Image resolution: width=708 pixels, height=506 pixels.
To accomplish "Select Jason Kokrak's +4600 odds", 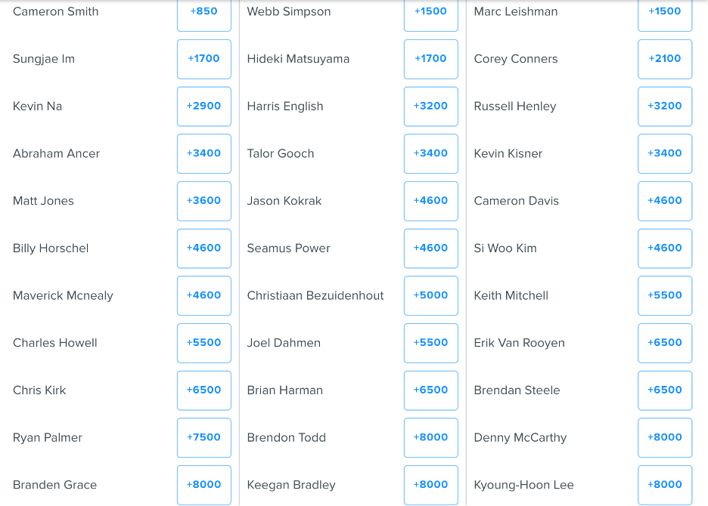I will 431,201.
